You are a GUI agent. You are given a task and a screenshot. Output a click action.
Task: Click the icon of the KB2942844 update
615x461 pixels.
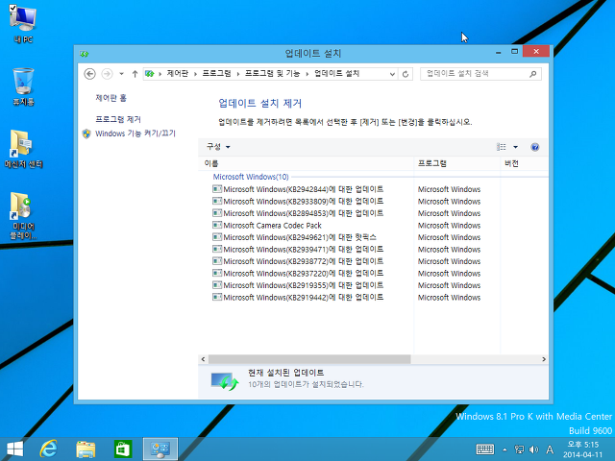coord(217,189)
